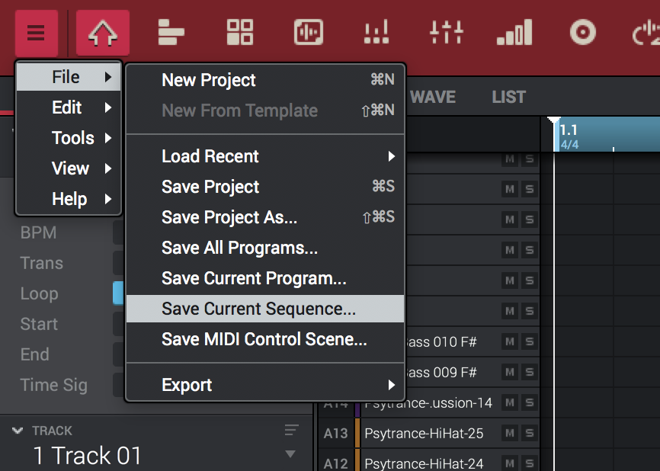Viewport: 660px width, 471px height.
Task: Click the 1.1 timeline bar marker
Action: pos(569,130)
